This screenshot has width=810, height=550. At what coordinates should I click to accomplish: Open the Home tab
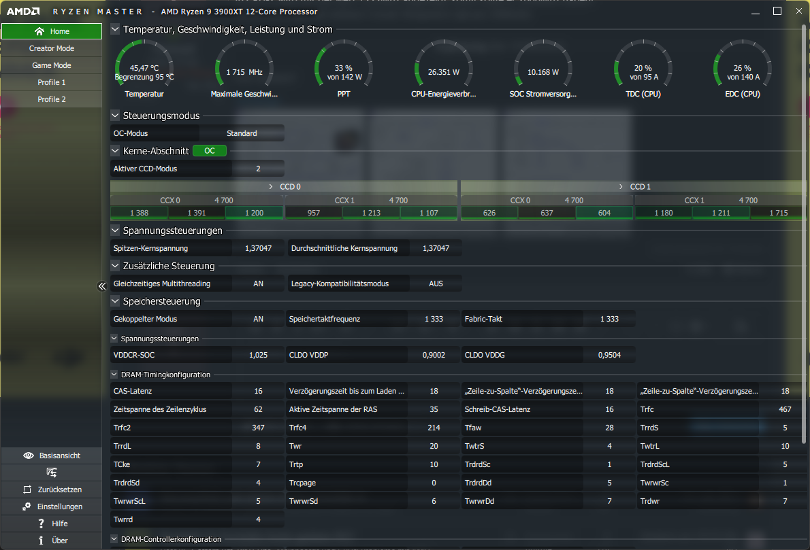coord(52,31)
